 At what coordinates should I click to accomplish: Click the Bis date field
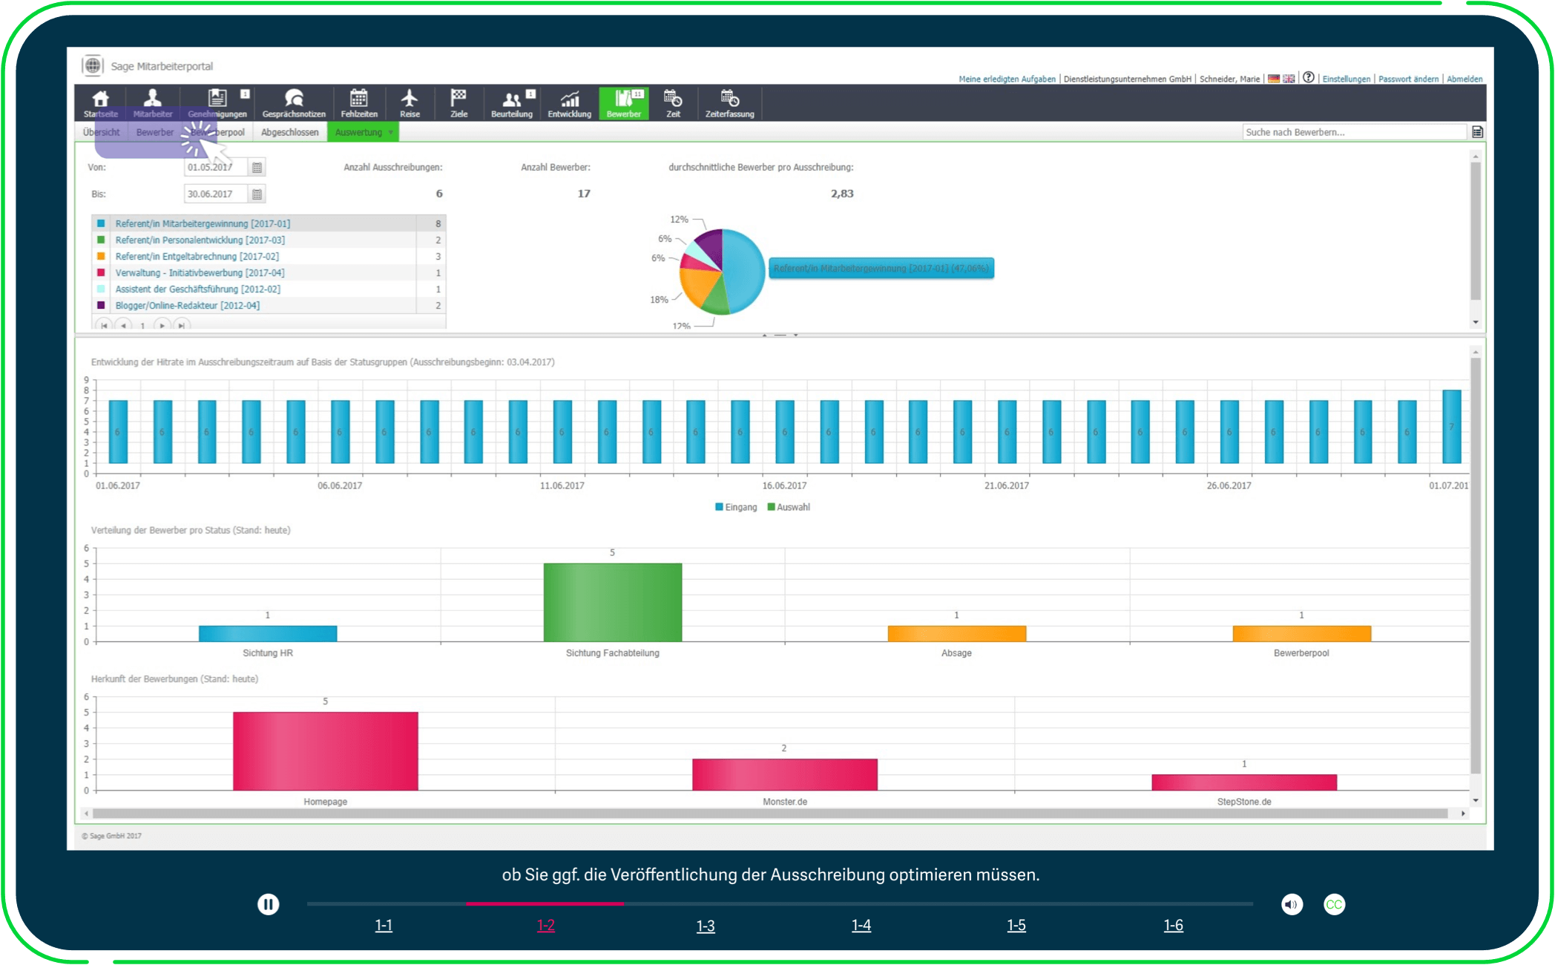point(215,194)
